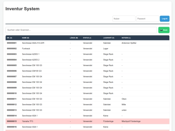Image resolution: width=175 pixels, height=131 pixels.
Task: Click the NOTIZEN (L) column header
Action: click(126, 38)
